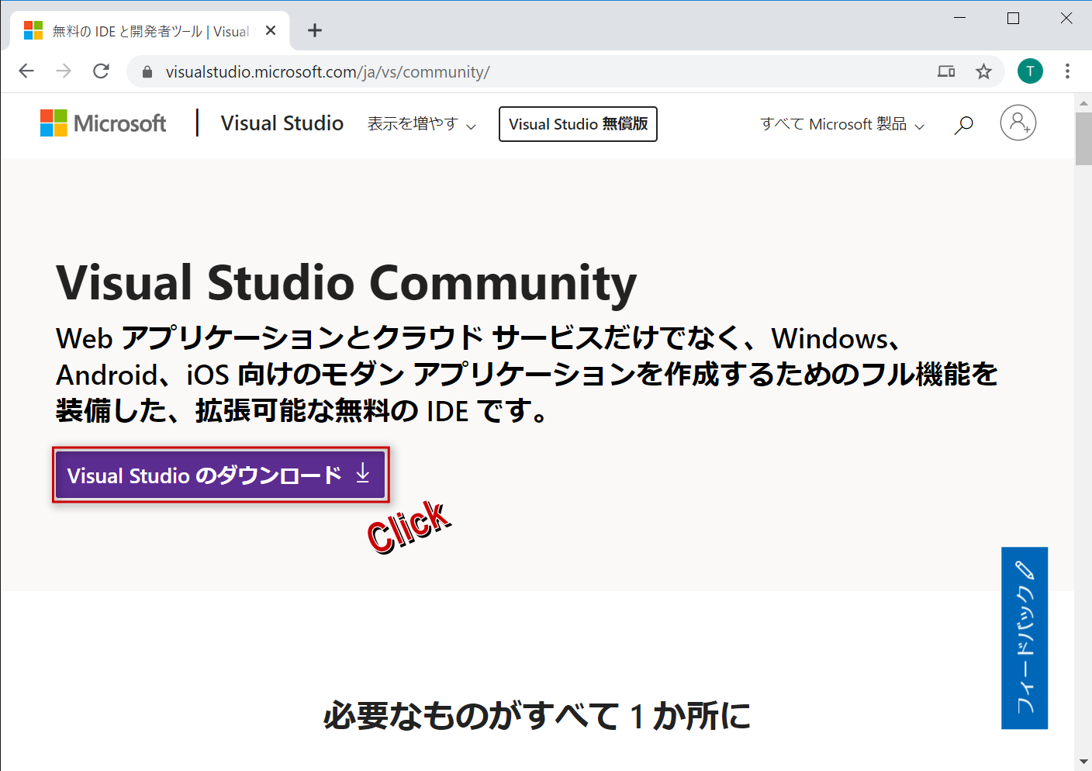Click the Visual Studio のダウンロード button
The image size is (1092, 771).
[220, 475]
